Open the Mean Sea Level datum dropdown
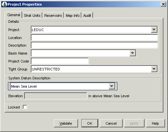The width and height of the screenshot is (168, 132). coord(112,86)
